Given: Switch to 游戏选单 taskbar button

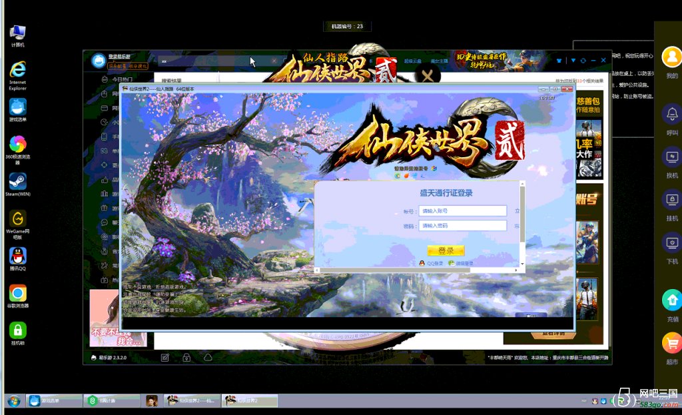Looking at the screenshot, I should pos(54,400).
